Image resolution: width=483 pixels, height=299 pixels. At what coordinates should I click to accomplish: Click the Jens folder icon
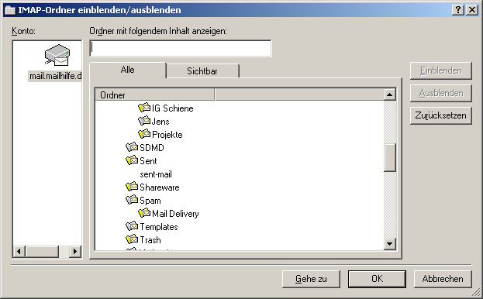144,121
